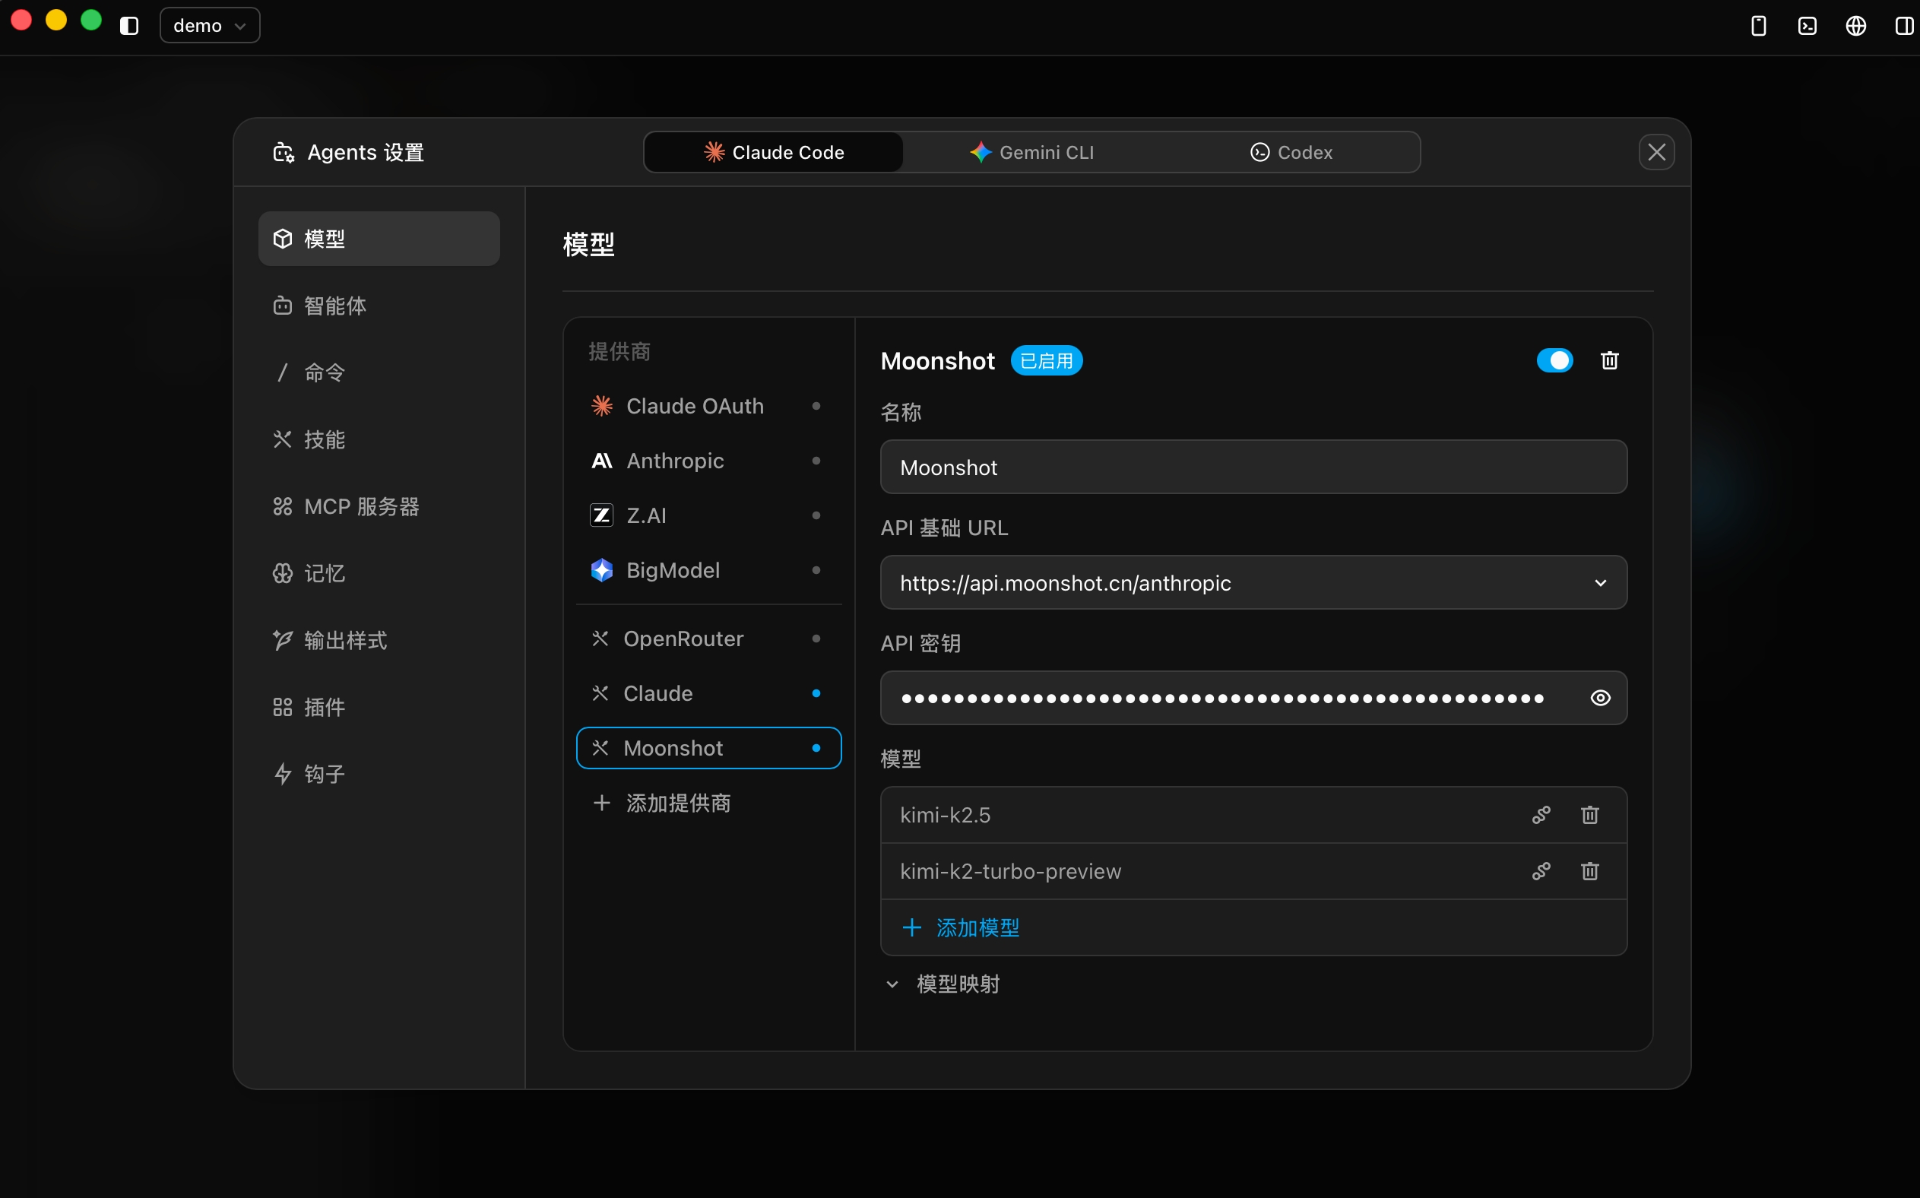The image size is (1920, 1198).
Task: Open the demo project dropdown
Action: (x=209, y=25)
